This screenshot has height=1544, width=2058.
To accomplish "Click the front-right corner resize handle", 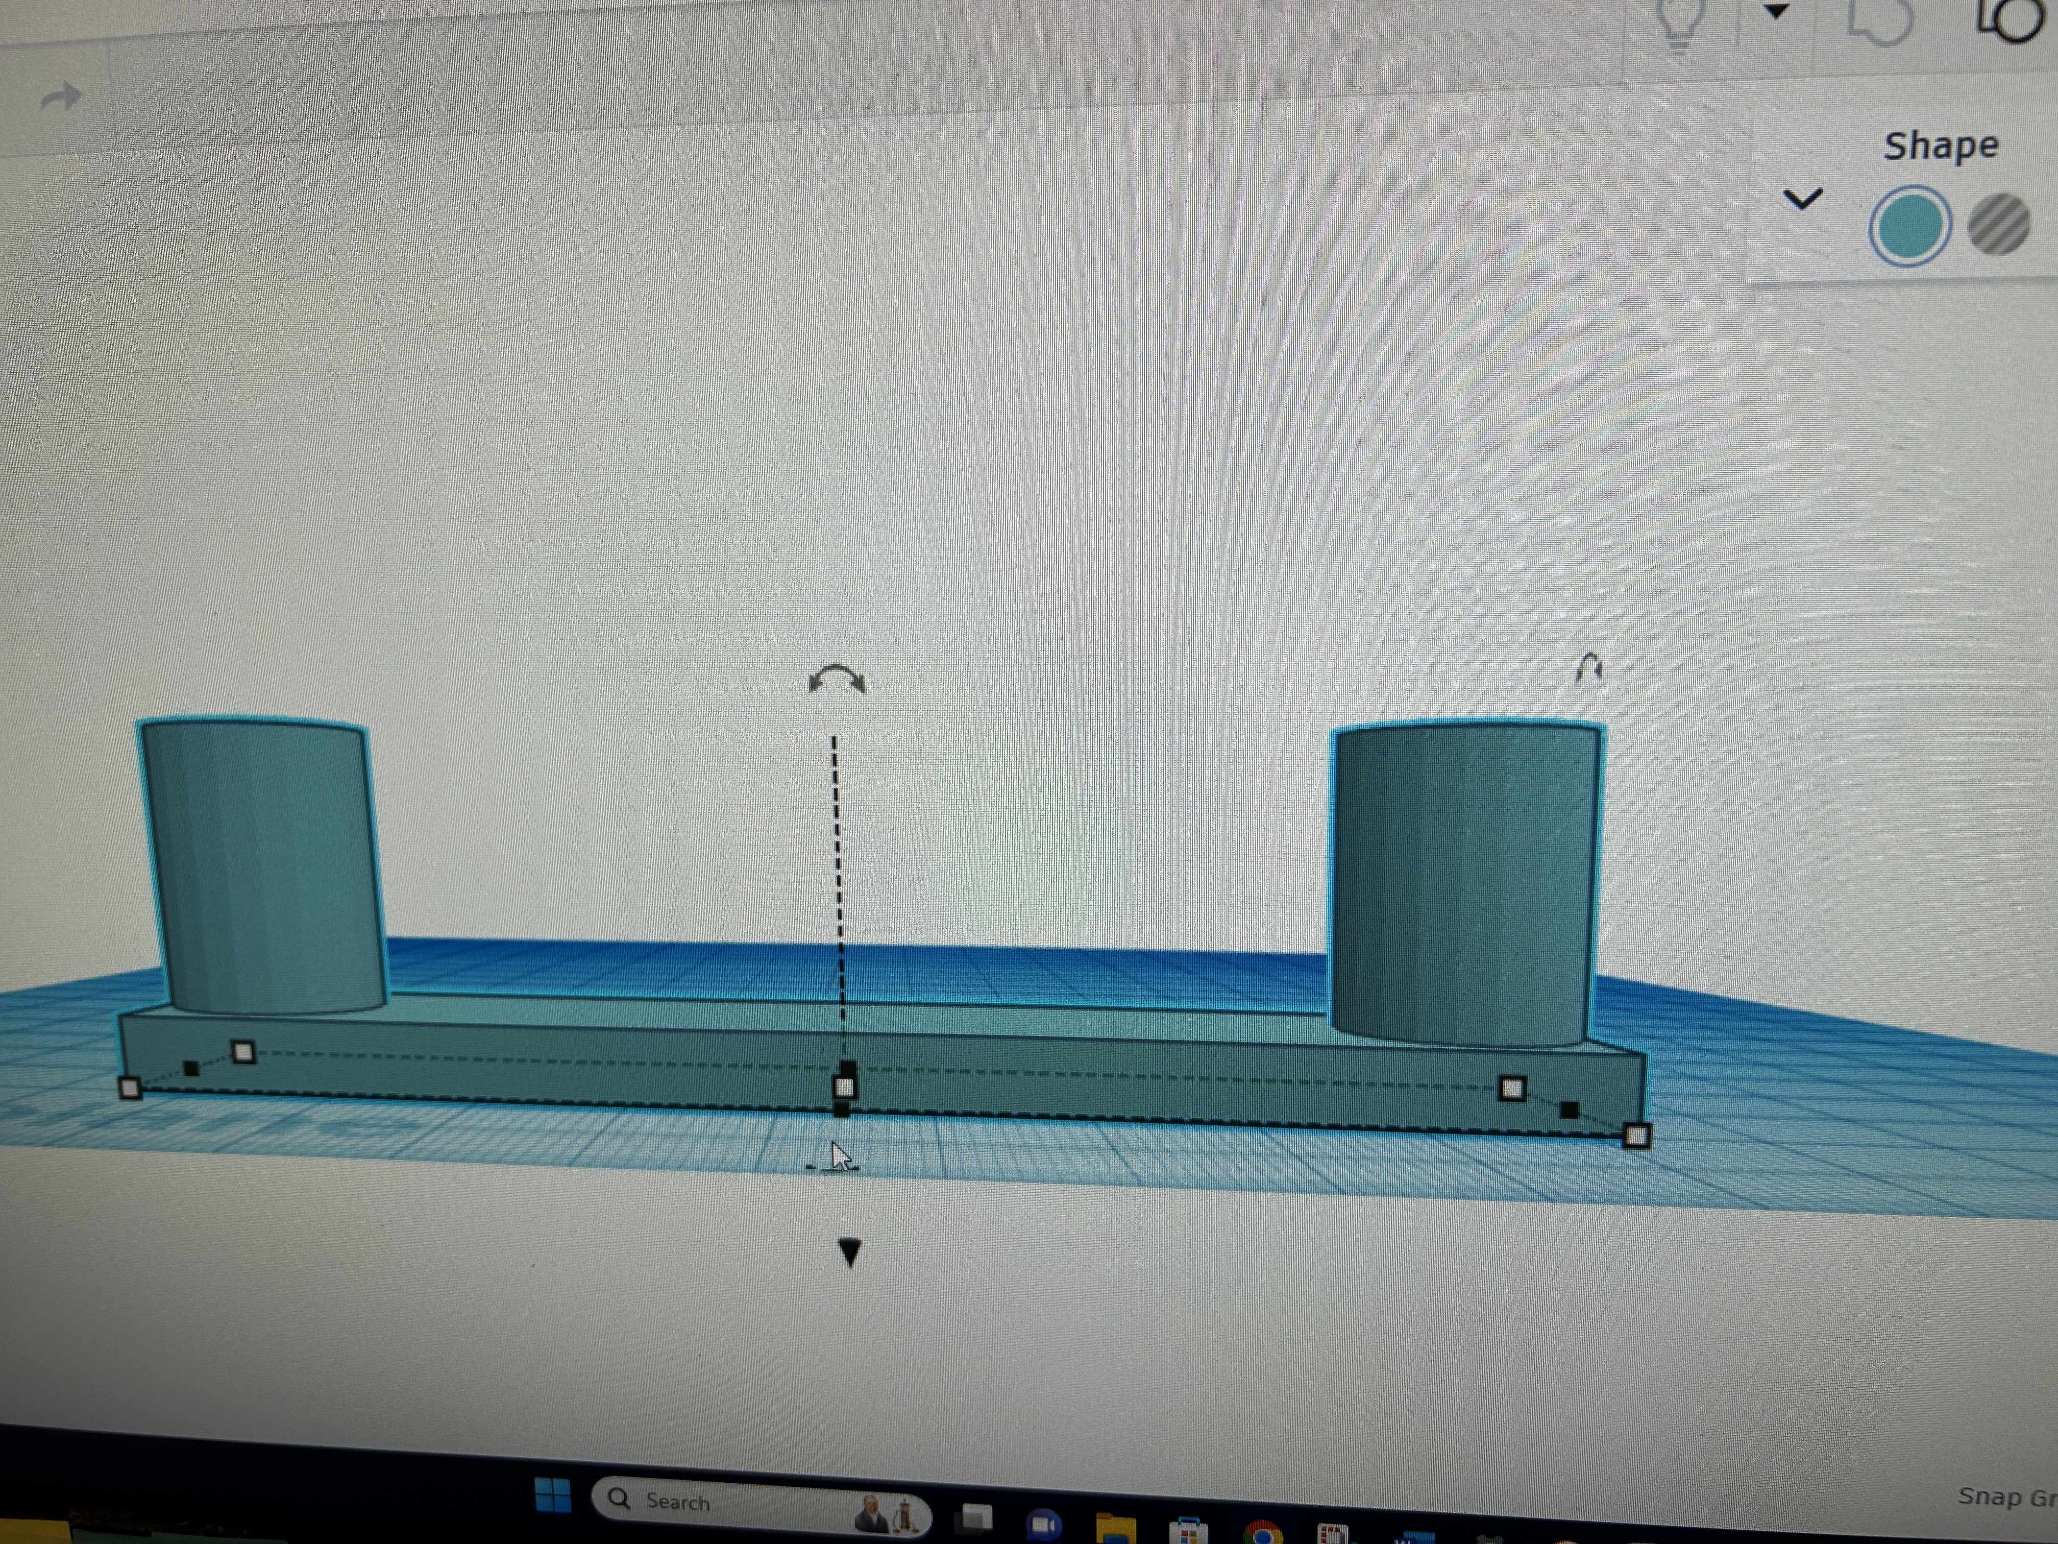I will click(x=1636, y=1136).
